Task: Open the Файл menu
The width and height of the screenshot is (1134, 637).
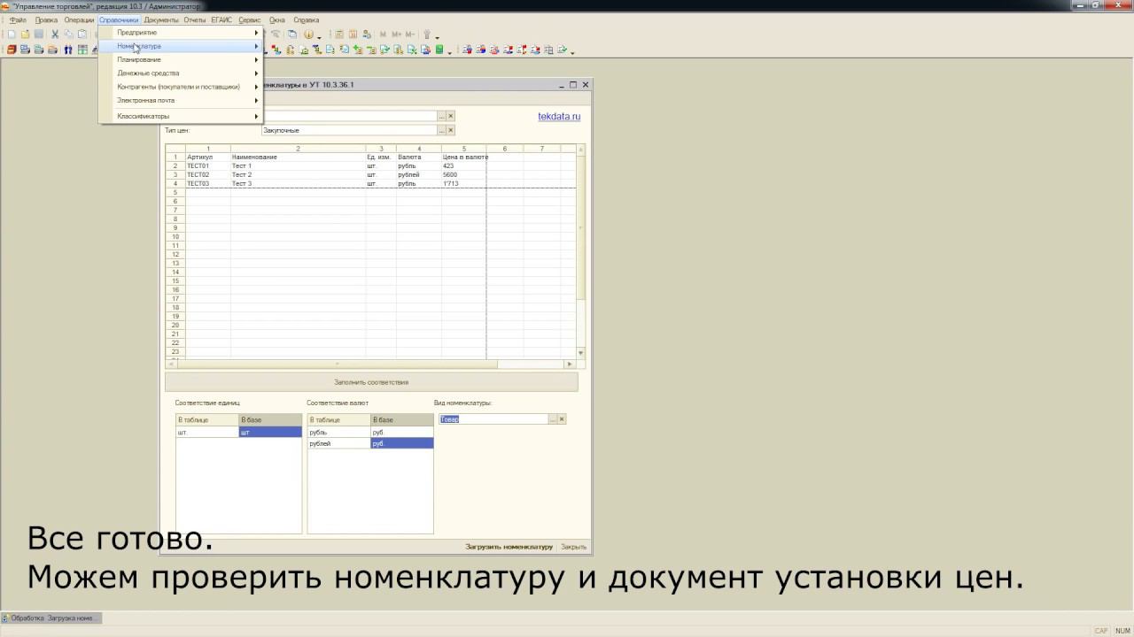Action: pos(18,19)
